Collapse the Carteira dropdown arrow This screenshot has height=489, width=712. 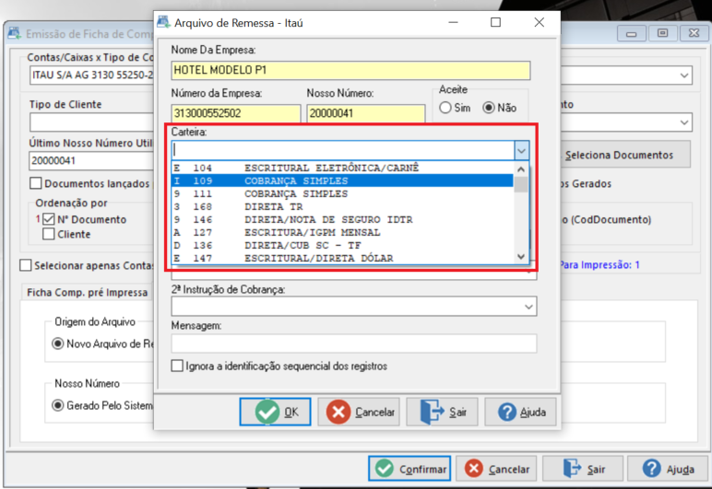[521, 150]
